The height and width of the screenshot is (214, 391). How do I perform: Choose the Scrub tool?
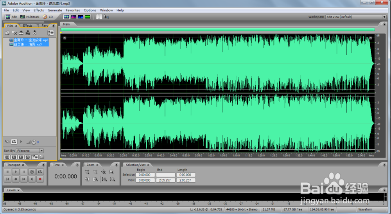point(106,17)
